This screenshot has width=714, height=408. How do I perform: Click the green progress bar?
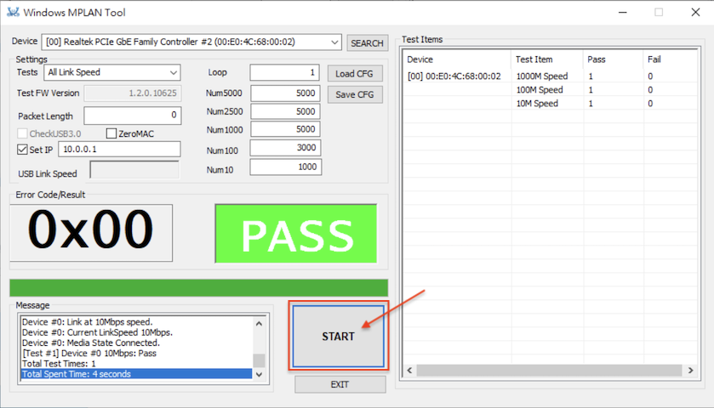(198, 288)
